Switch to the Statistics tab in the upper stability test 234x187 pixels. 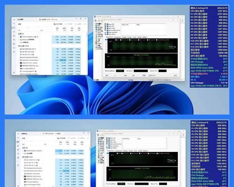145,37
